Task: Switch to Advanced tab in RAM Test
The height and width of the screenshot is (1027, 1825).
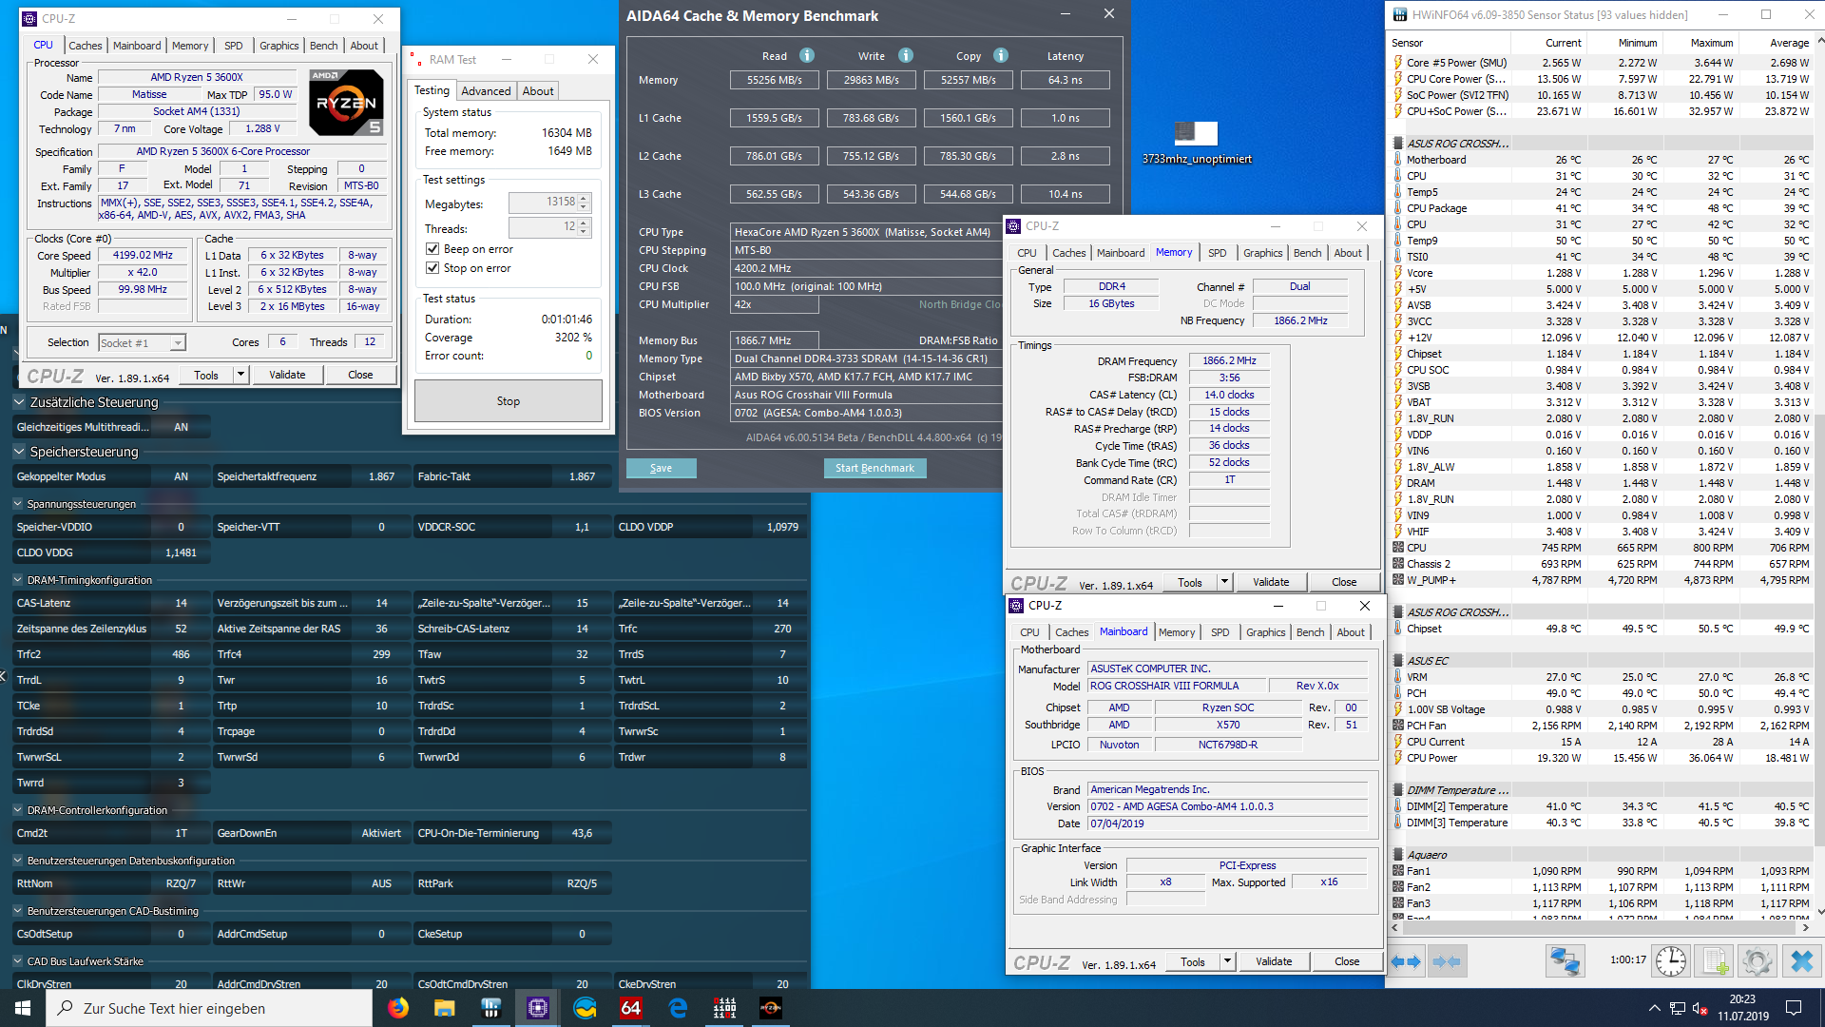Action: [x=486, y=91]
